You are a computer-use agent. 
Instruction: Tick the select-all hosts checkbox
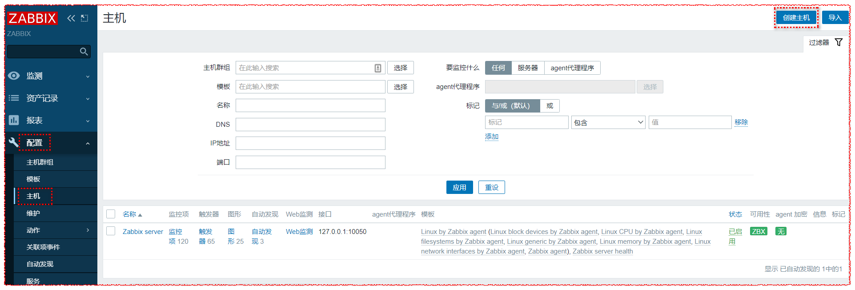click(111, 214)
